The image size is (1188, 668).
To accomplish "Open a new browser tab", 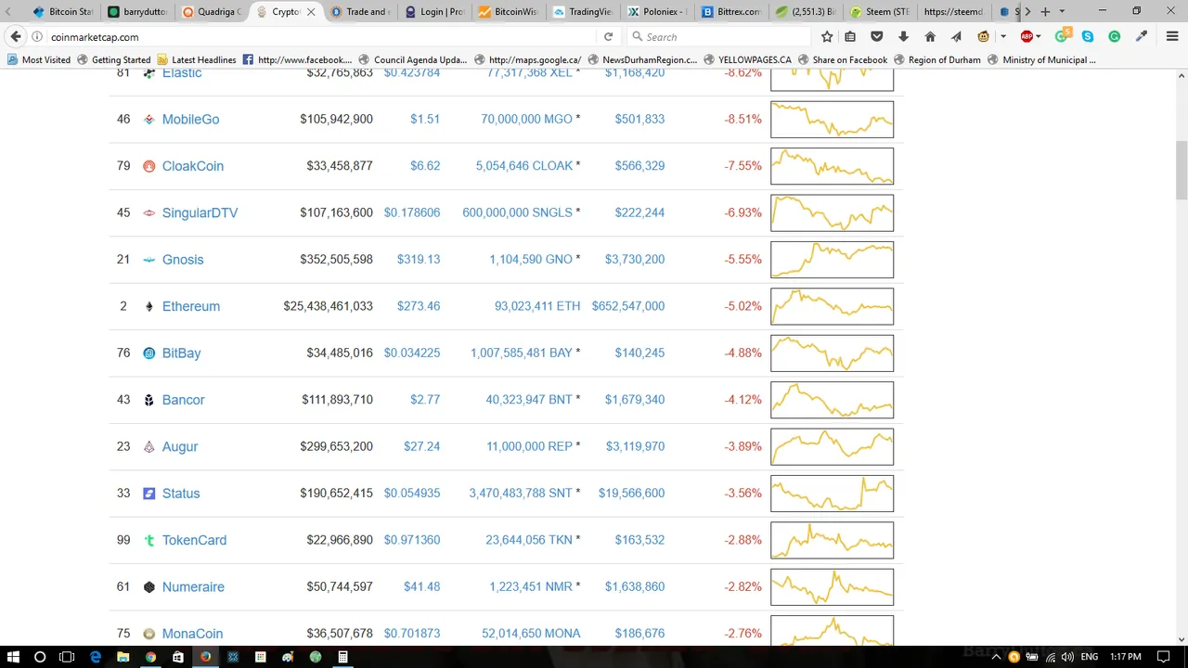I will coord(1045,12).
